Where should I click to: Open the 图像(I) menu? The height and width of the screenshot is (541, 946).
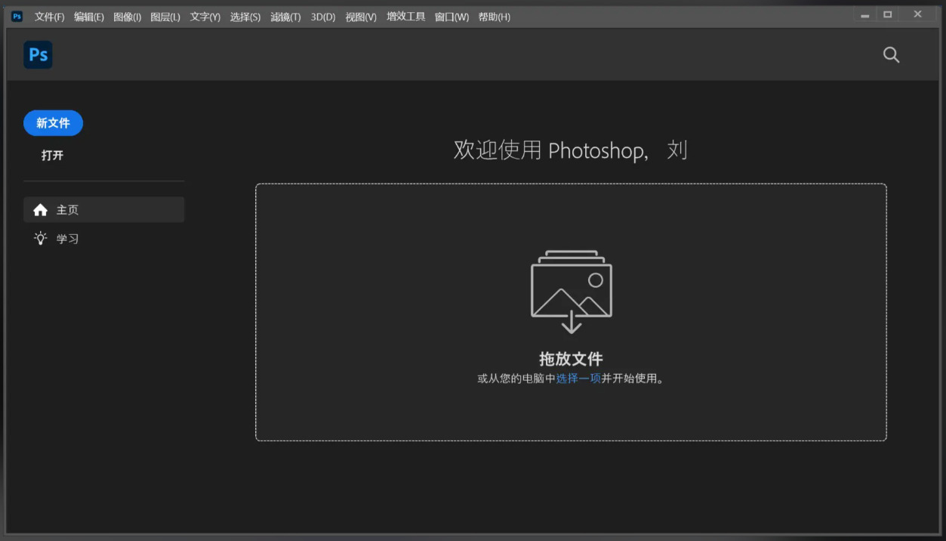pos(128,17)
